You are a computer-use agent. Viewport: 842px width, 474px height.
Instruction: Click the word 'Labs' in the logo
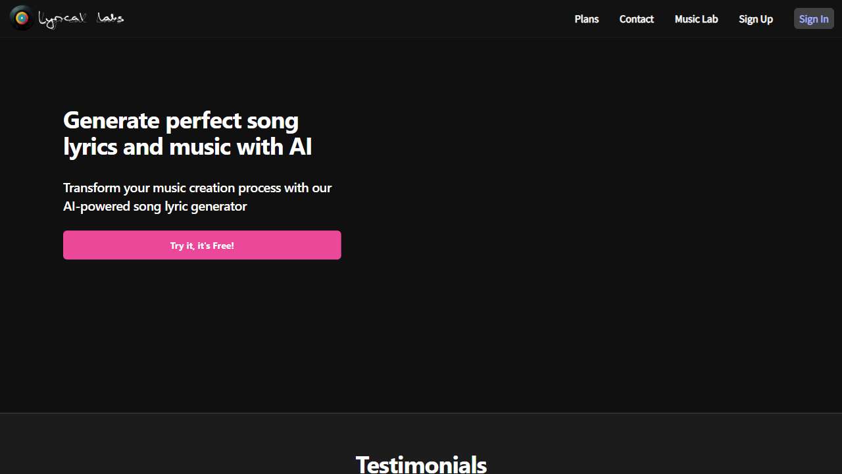(110, 19)
